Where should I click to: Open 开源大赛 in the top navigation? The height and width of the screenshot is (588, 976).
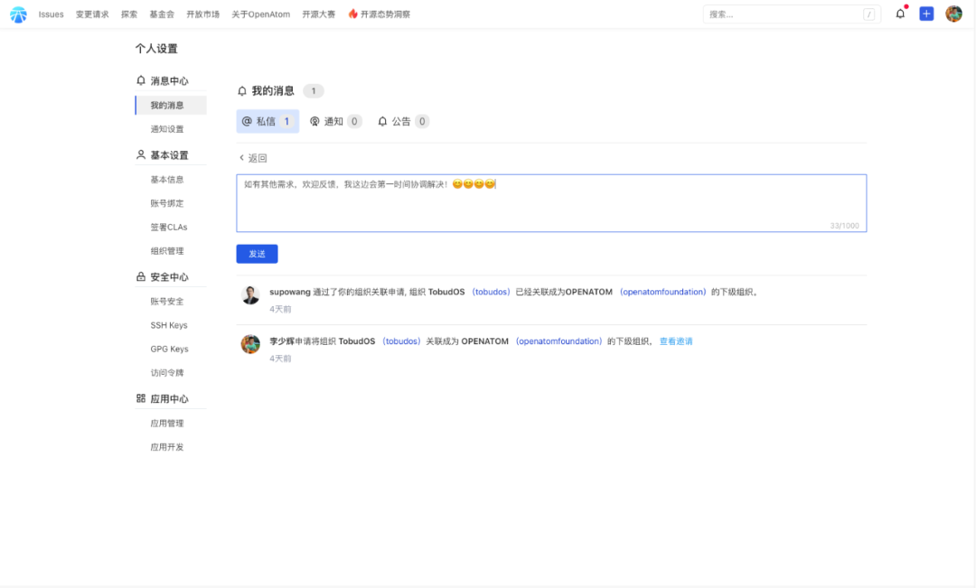point(319,14)
